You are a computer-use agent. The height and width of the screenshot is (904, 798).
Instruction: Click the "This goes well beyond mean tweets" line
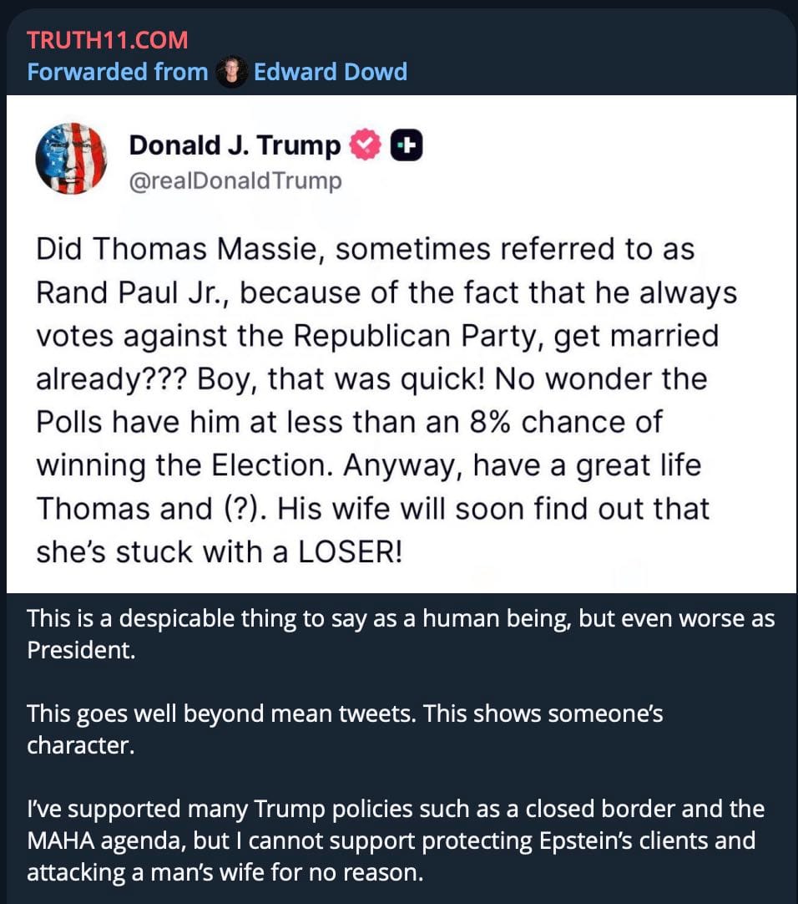345,728
